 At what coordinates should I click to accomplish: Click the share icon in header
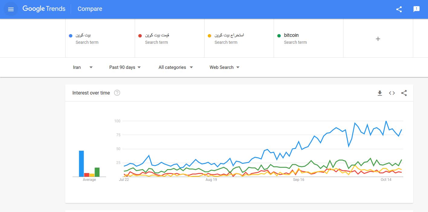[399, 9]
